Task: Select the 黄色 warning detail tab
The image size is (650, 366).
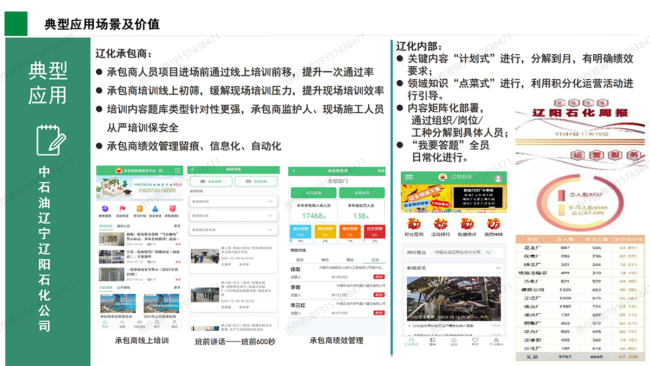Action: (x=325, y=260)
